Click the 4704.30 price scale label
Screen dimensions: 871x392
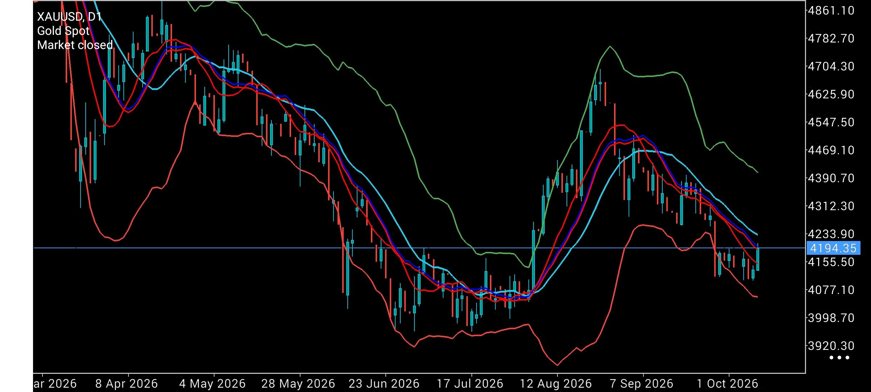coord(831,66)
